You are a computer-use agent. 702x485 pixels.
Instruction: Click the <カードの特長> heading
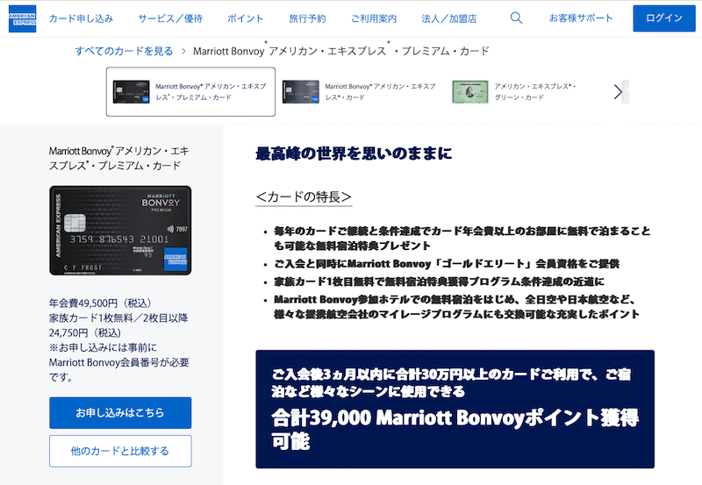click(304, 196)
